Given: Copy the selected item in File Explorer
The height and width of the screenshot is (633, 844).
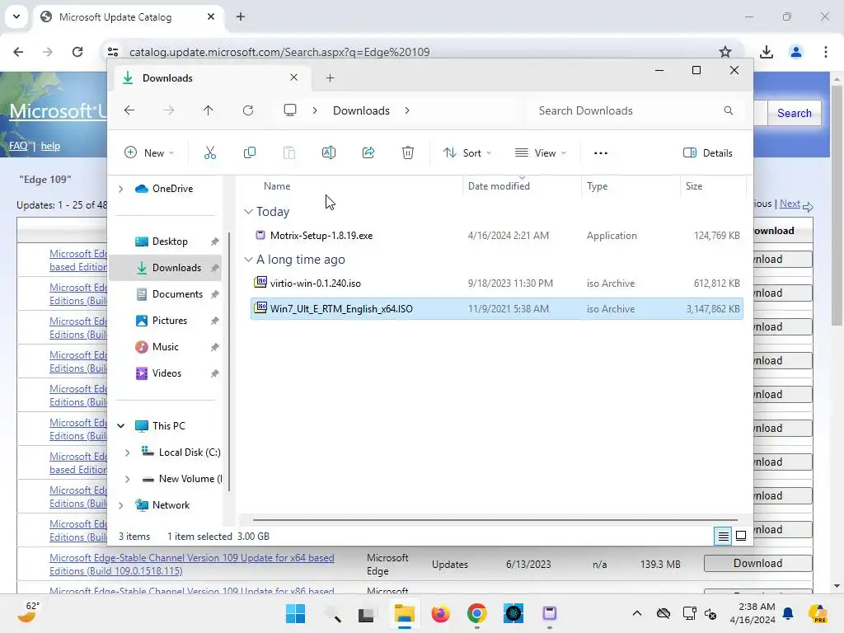Looking at the screenshot, I should tap(249, 152).
